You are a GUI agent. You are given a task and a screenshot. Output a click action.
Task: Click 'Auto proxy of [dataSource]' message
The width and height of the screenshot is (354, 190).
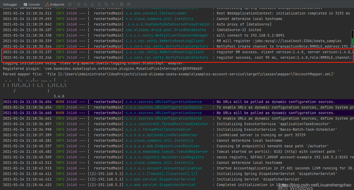tap(244, 24)
